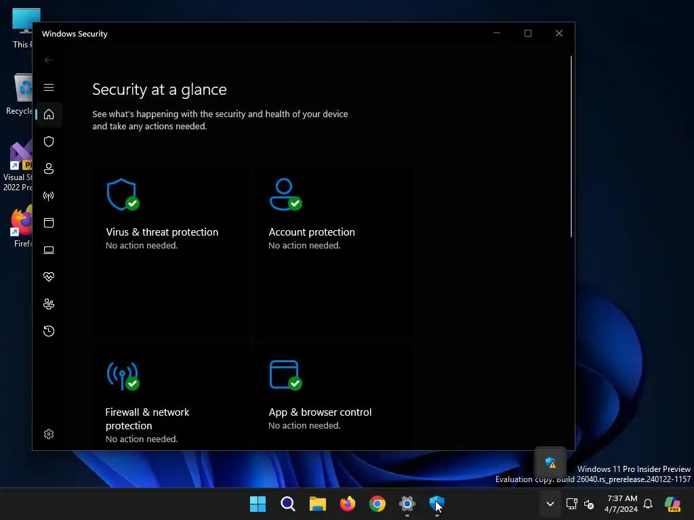The image size is (694, 520).
Task: Click the back arrow in Windows Security
Action: 49,60
